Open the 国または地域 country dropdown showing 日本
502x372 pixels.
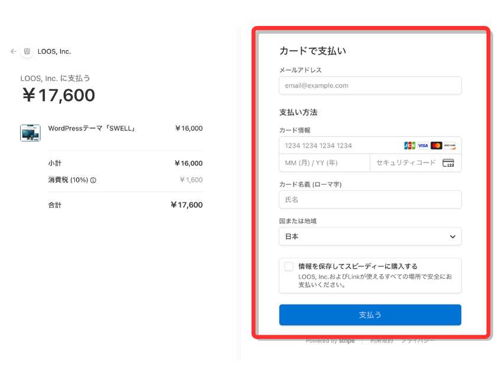[x=370, y=237]
